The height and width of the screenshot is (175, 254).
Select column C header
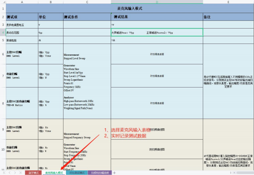(87, 2)
